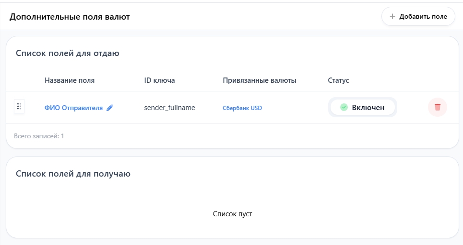Image resolution: width=463 pixels, height=245 pixels.
Task: Click the Дополнительные поля валют page title
Action: (70, 17)
